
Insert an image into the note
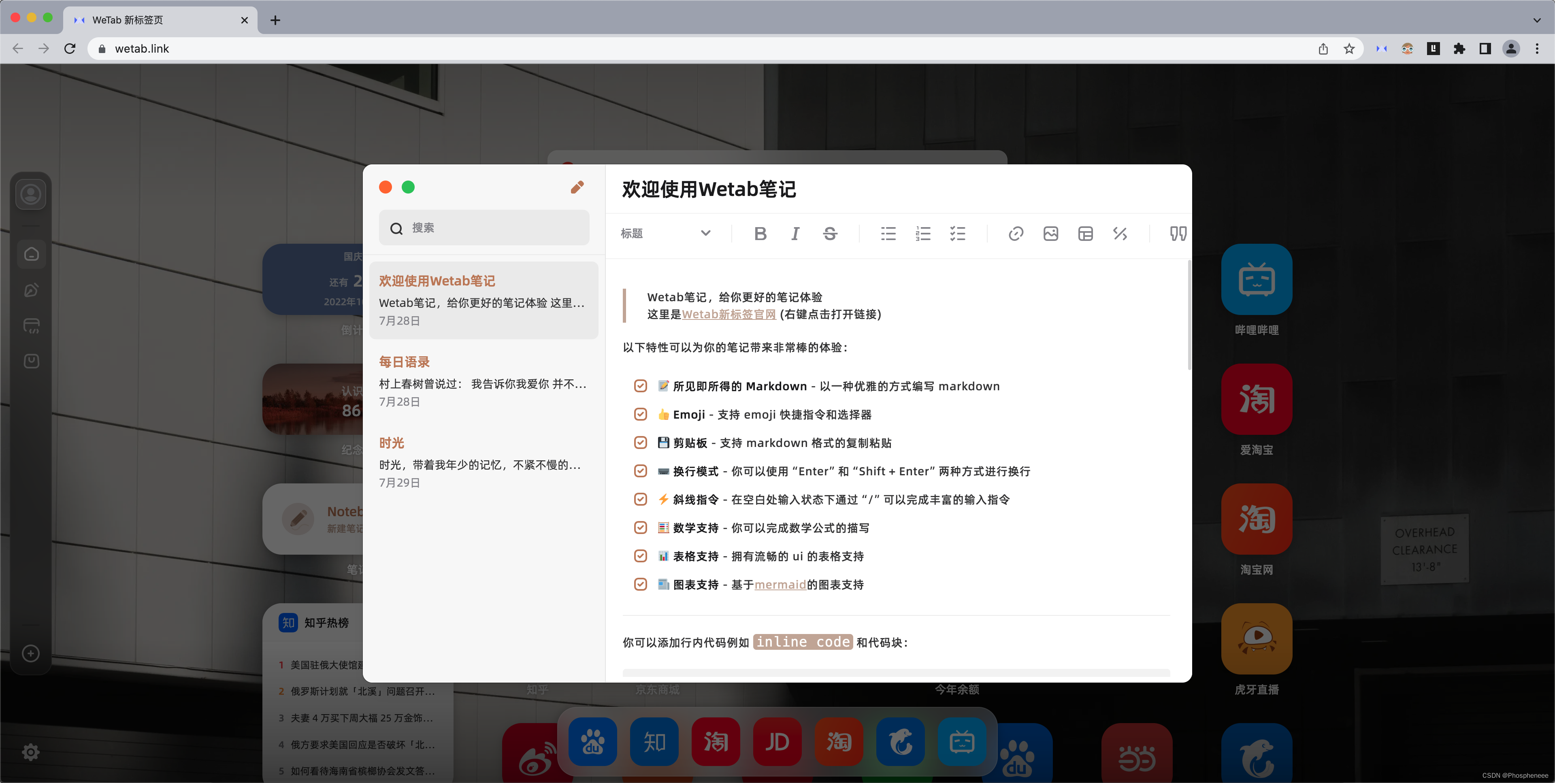1050,234
